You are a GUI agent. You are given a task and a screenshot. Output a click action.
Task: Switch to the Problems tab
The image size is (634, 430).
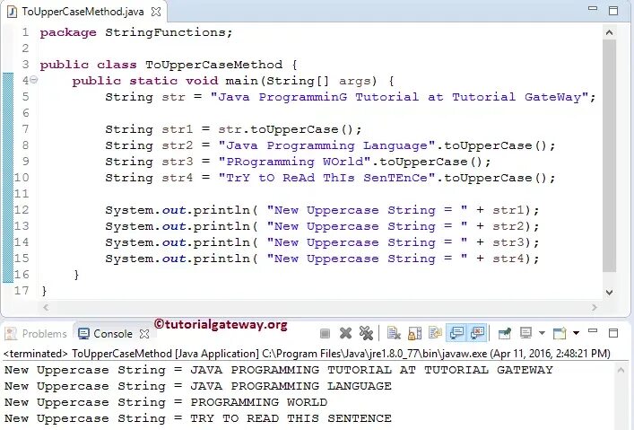(36, 334)
